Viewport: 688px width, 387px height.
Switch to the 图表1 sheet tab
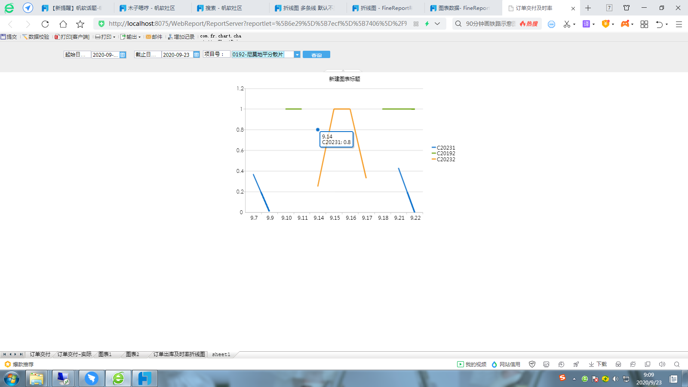pyautogui.click(x=105, y=354)
